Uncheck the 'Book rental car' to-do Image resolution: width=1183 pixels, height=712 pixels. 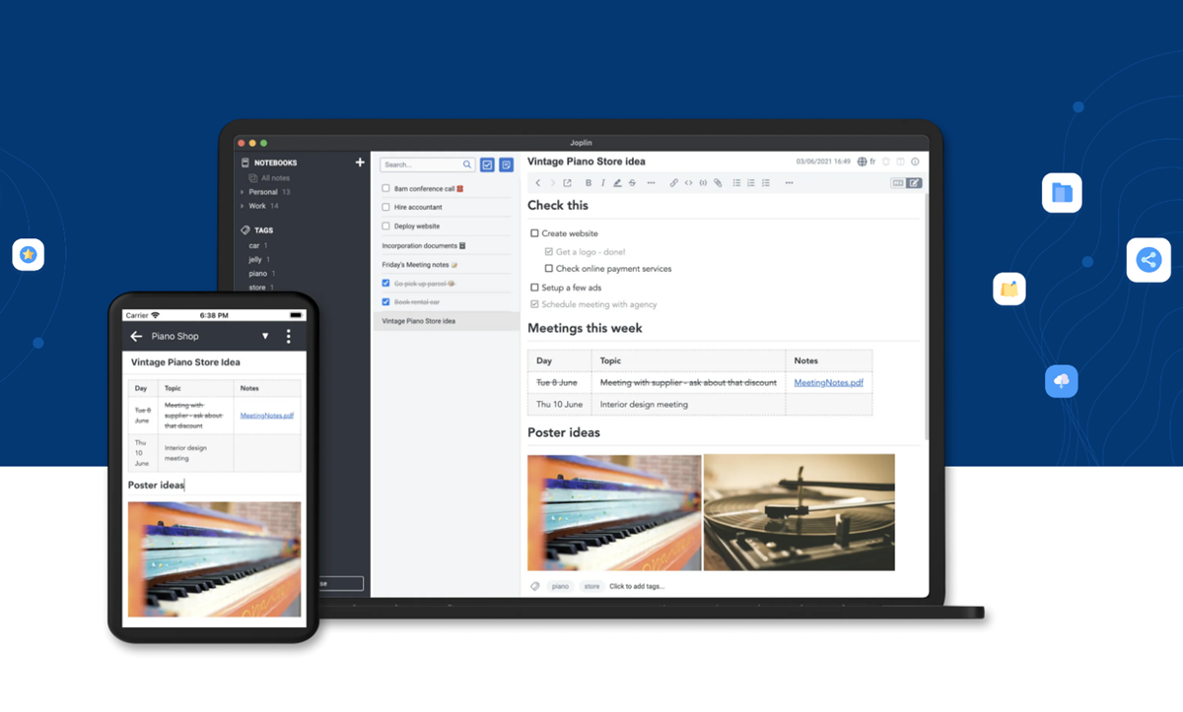386,302
